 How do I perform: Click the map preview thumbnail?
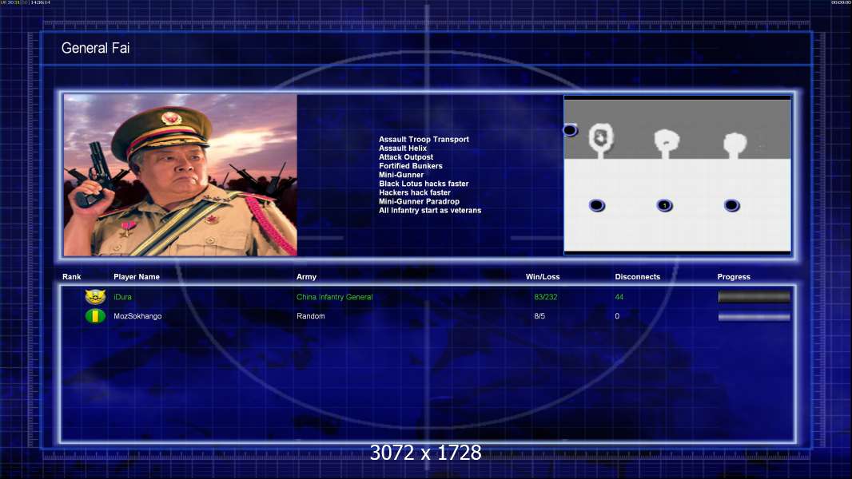click(677, 175)
